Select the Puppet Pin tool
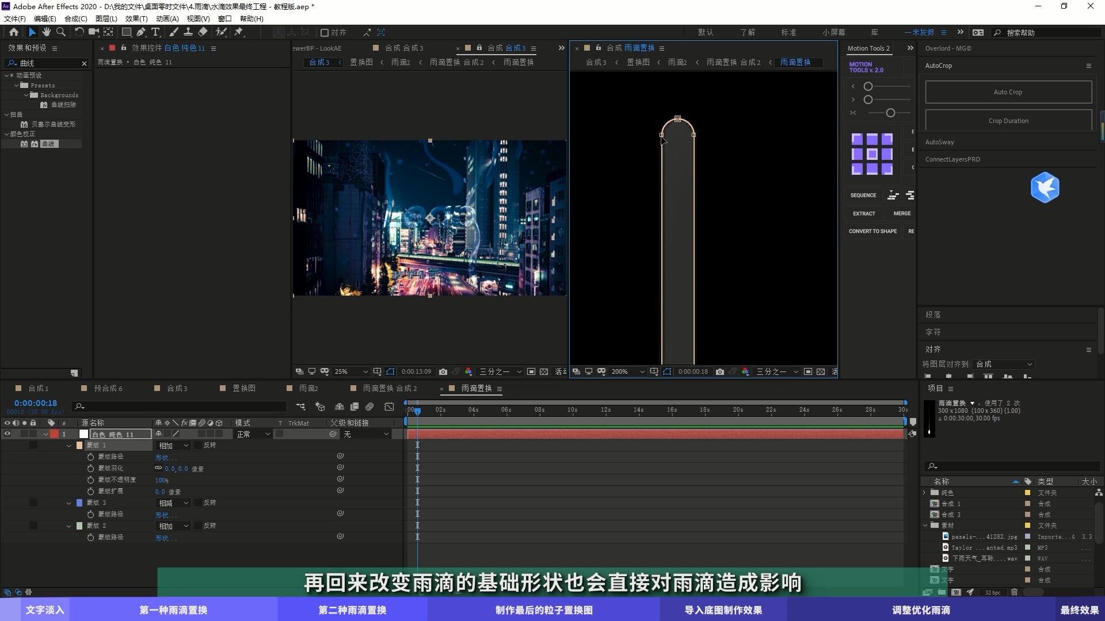1105x621 pixels. pos(239,32)
